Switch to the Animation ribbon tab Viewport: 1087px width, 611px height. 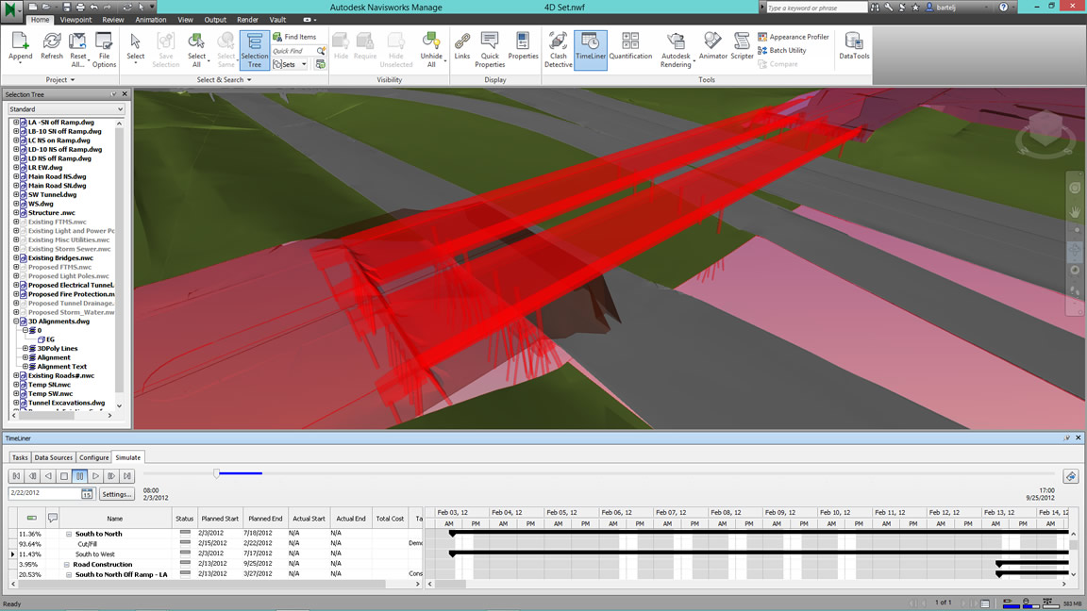pos(150,20)
